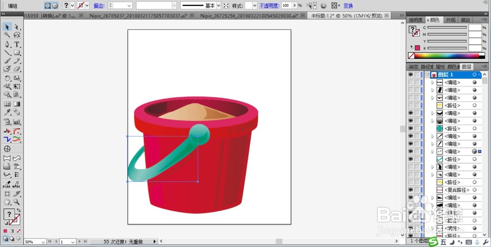Select the Hand pan tool
The image size is (491, 247).
(7, 202)
